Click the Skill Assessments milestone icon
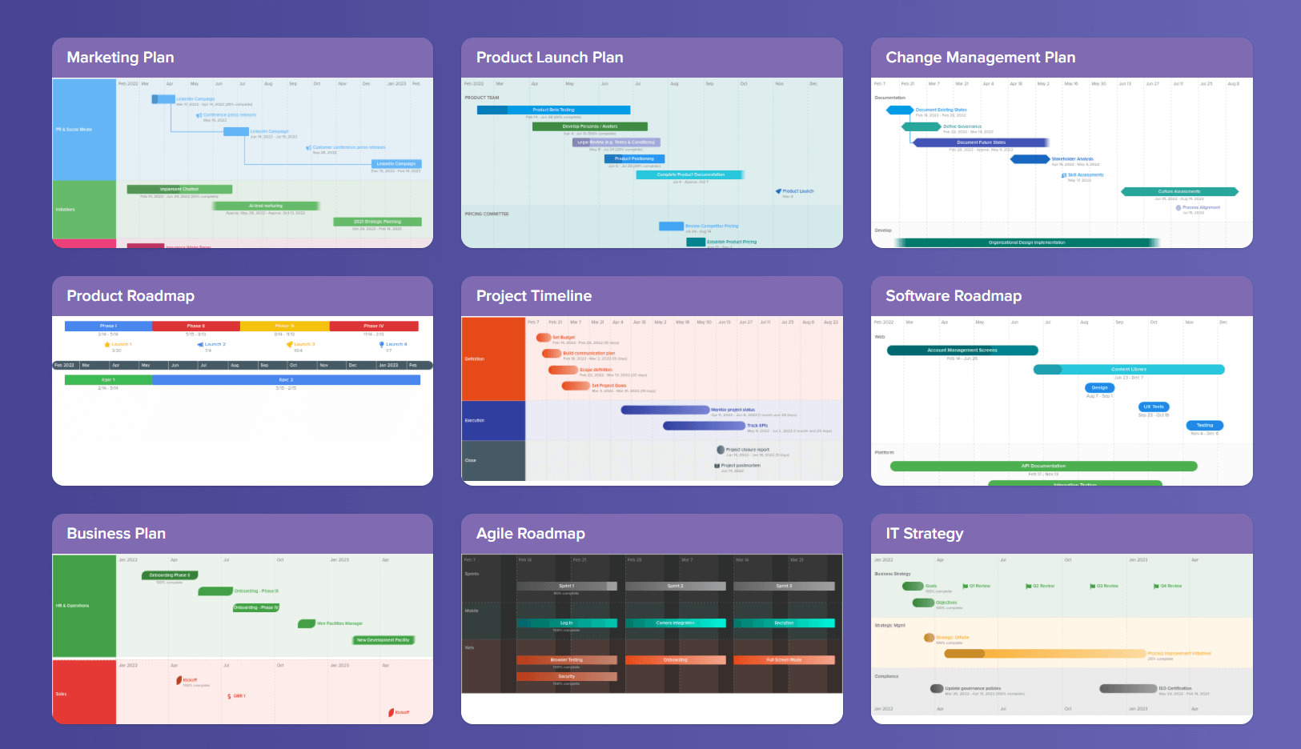The width and height of the screenshot is (1301, 749). tap(1064, 175)
